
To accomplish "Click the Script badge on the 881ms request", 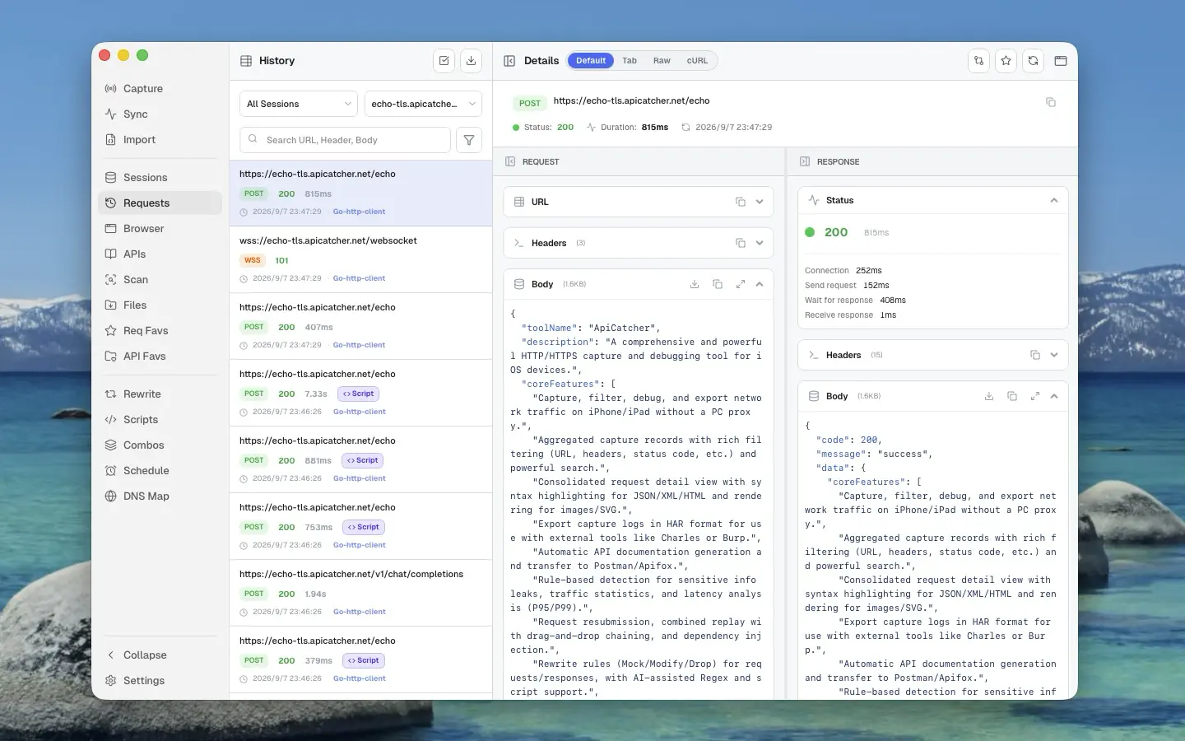I will (x=363, y=460).
